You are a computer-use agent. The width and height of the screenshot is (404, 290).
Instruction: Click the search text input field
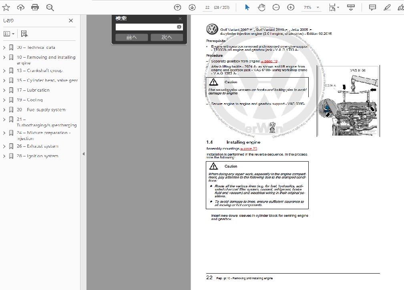146,27
